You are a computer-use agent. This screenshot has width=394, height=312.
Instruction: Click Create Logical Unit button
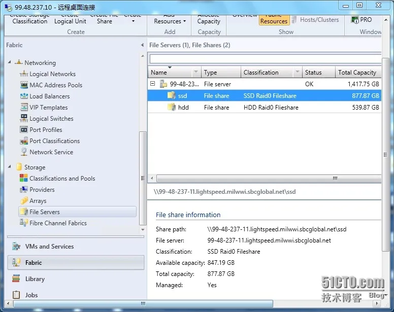tap(70, 20)
